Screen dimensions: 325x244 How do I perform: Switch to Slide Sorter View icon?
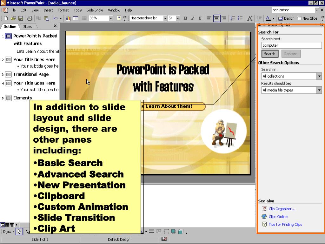[x=7, y=225]
